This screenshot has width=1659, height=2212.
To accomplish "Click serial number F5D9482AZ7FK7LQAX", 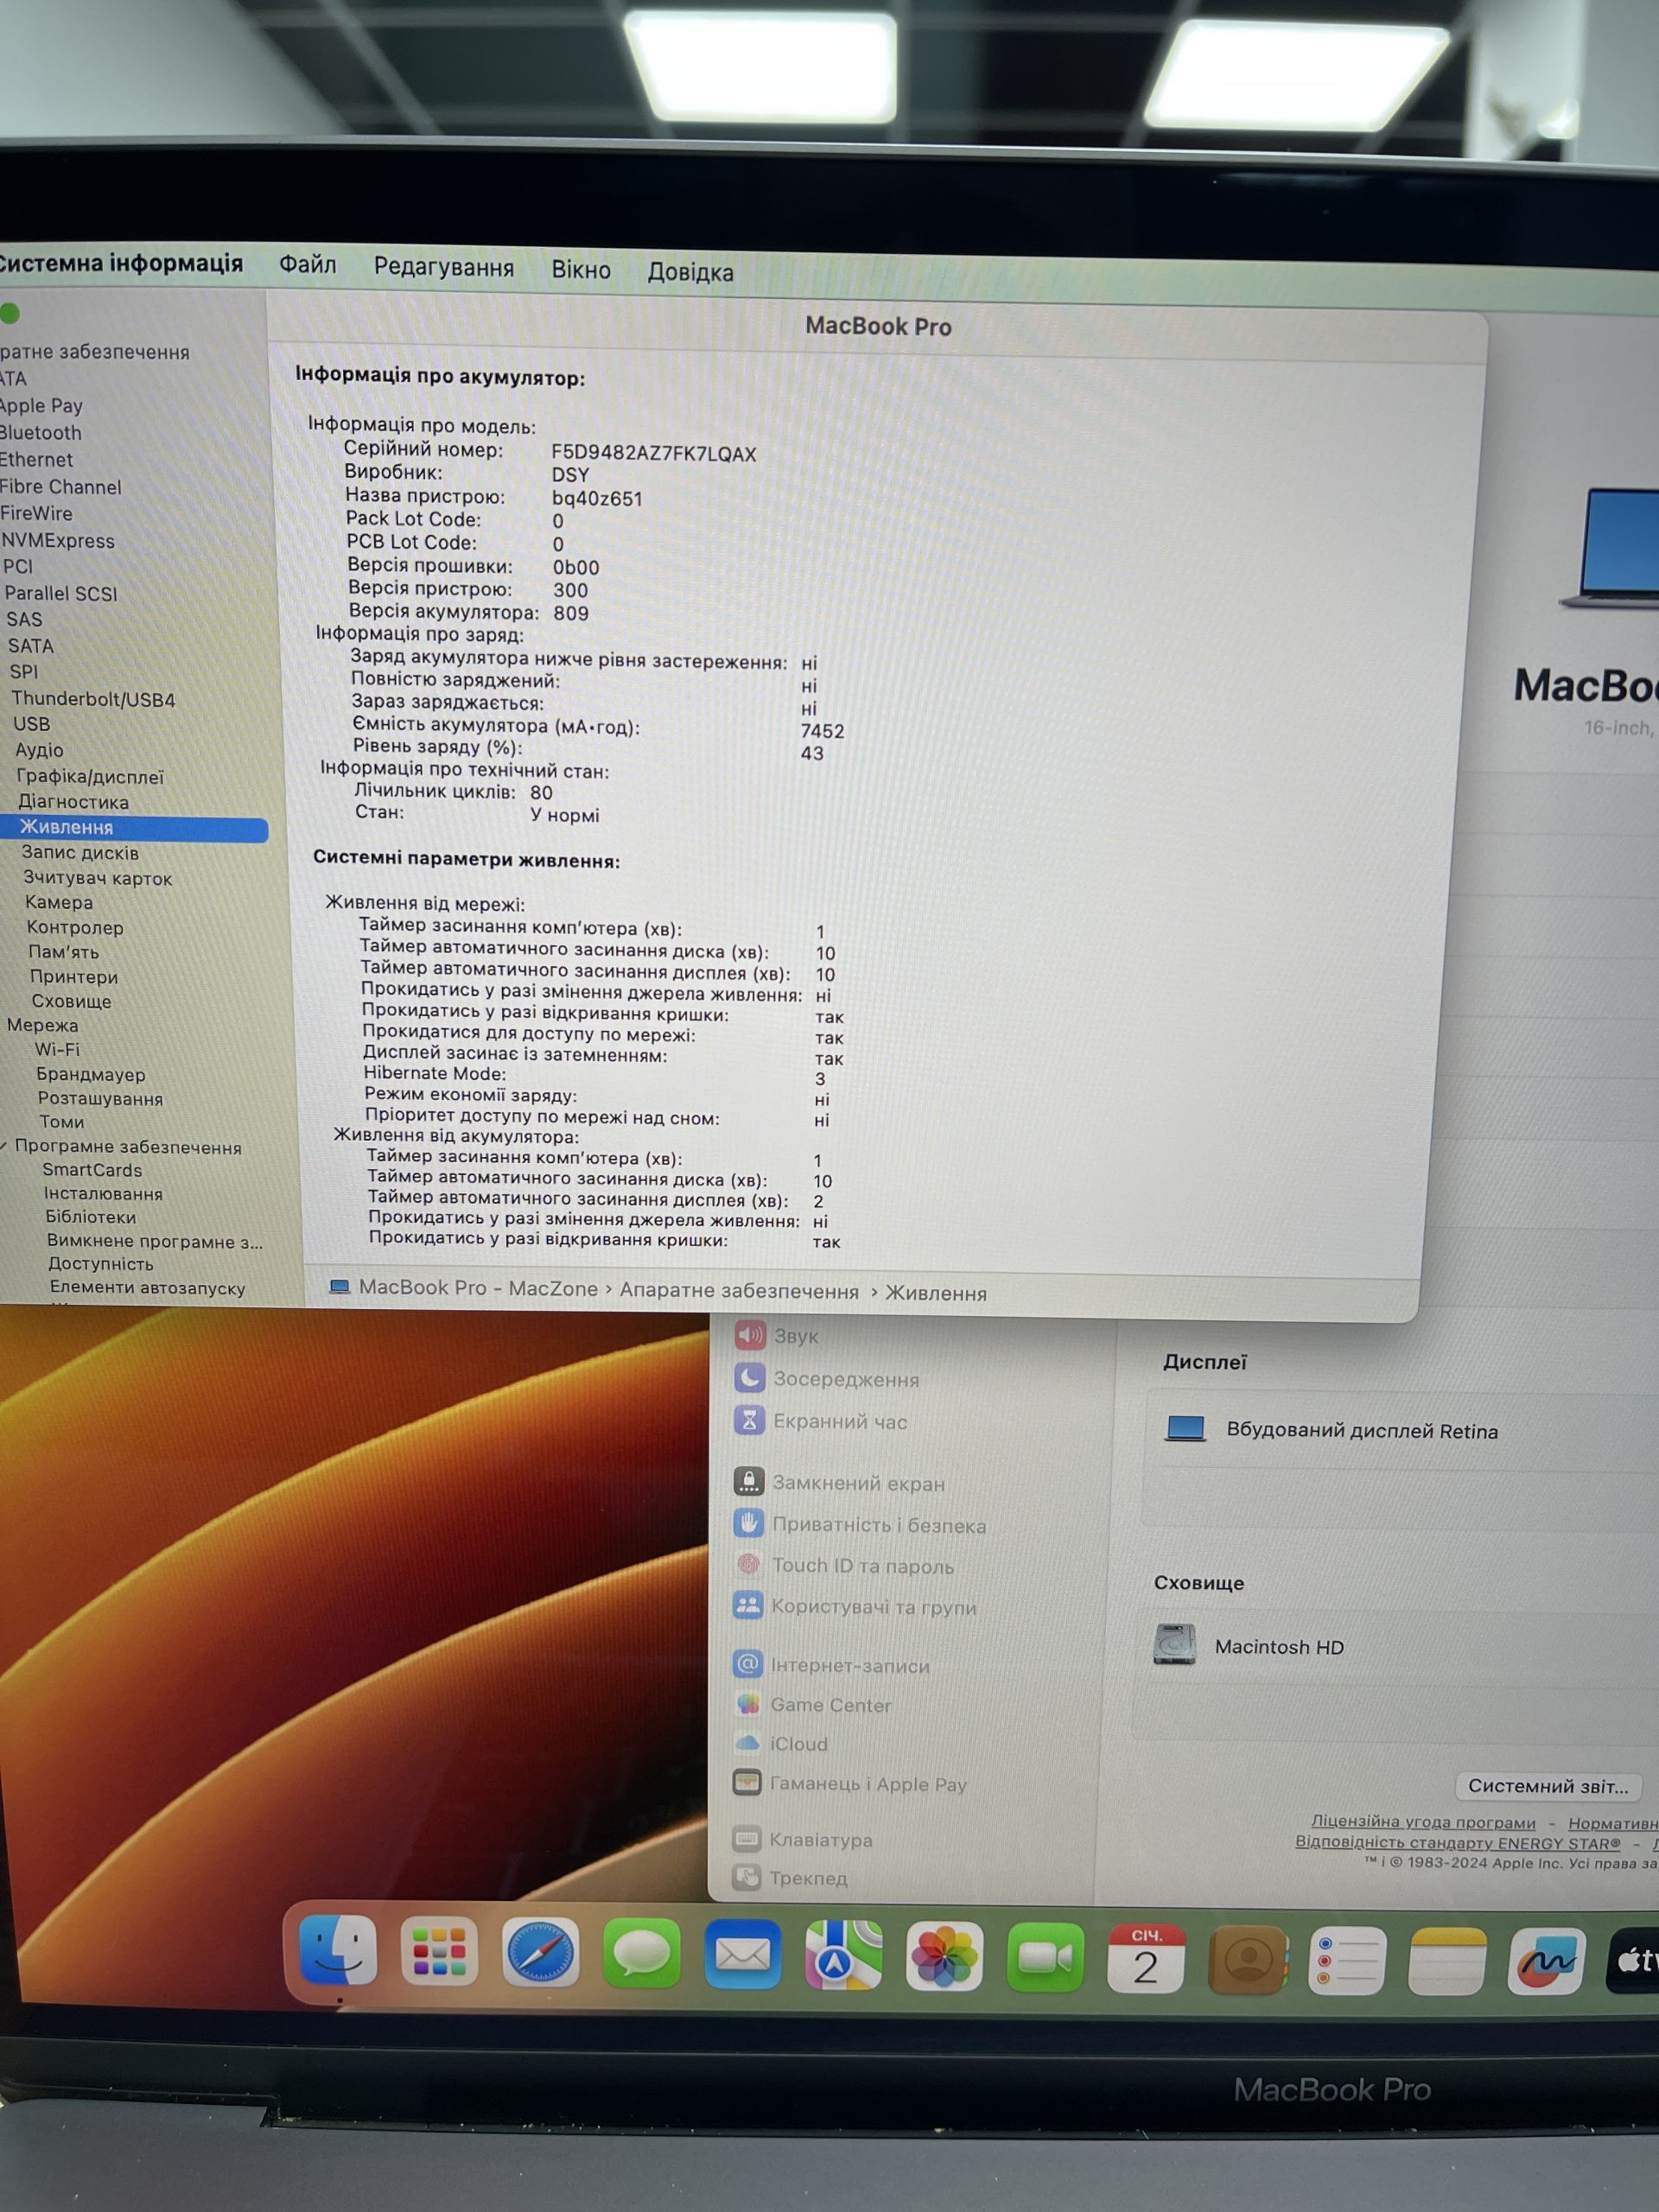I will pos(654,454).
